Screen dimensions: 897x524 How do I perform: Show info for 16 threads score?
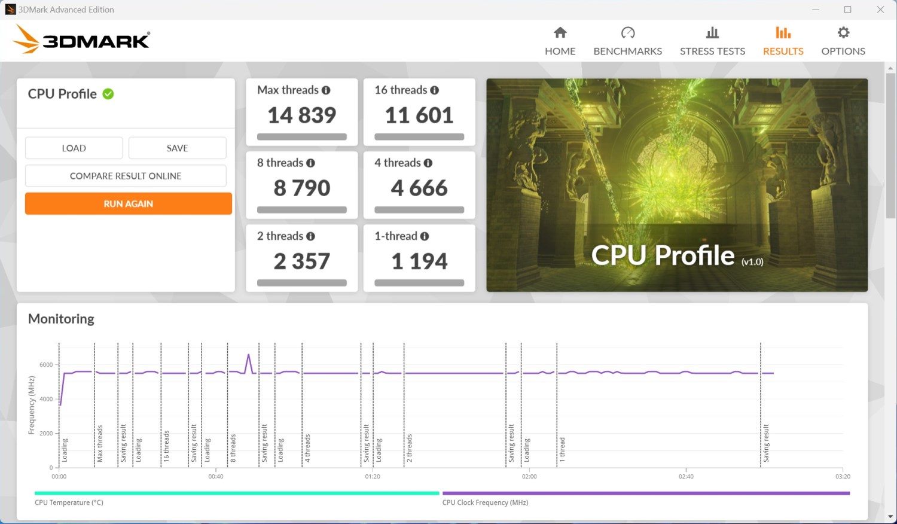pyautogui.click(x=435, y=90)
